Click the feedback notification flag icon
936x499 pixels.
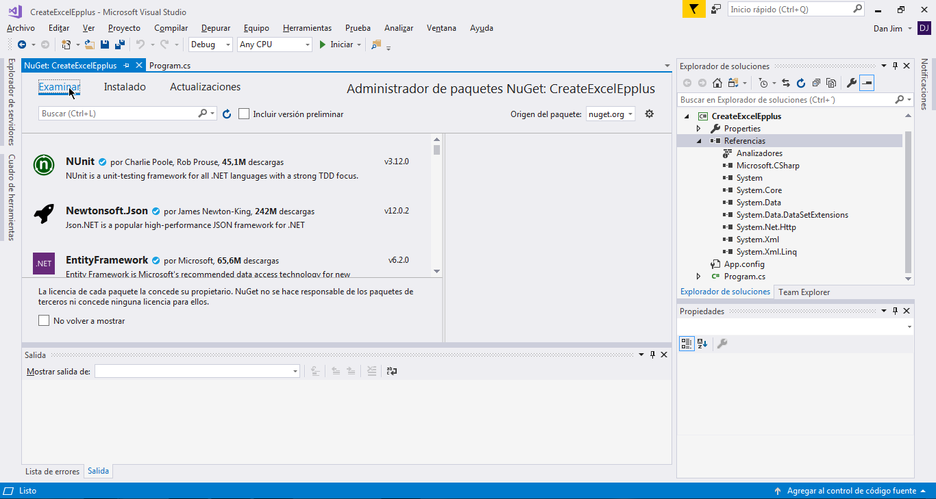[693, 10]
